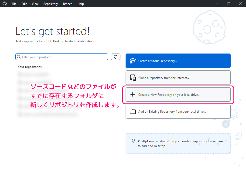
Task: Click the clone devices icon
Action: coord(133,78)
